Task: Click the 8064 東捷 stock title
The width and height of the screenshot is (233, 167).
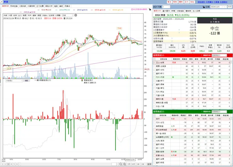Action: click(160, 15)
